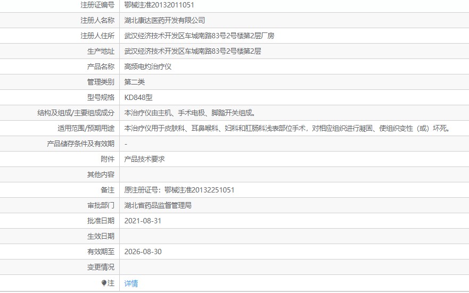Select the remark 原注册证号：鄂械注准20132251051
Image resolution: width=469 pixels, height=293 pixels.
coord(179,190)
